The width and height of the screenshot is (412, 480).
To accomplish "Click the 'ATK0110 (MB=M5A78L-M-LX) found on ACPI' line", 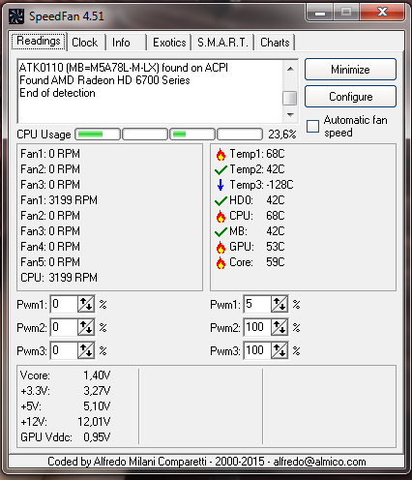I will (x=124, y=68).
